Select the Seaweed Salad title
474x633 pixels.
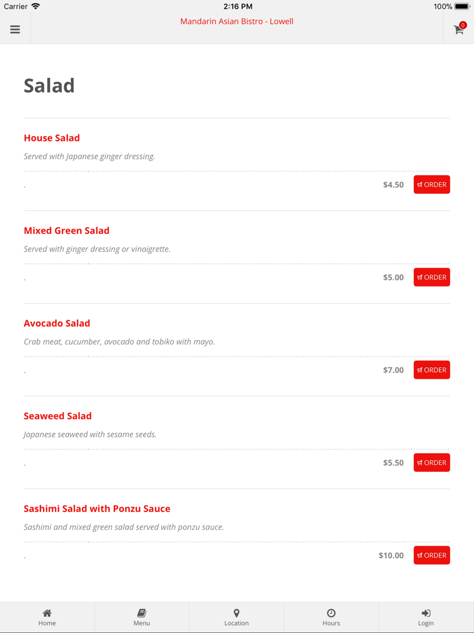pyautogui.click(x=57, y=416)
